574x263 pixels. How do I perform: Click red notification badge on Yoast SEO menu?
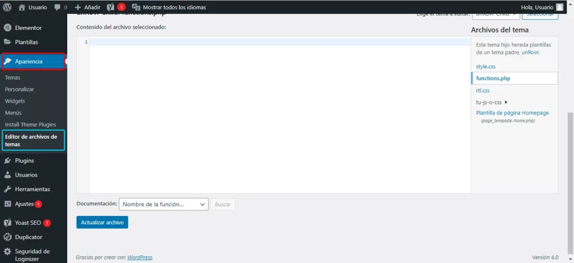point(47,223)
